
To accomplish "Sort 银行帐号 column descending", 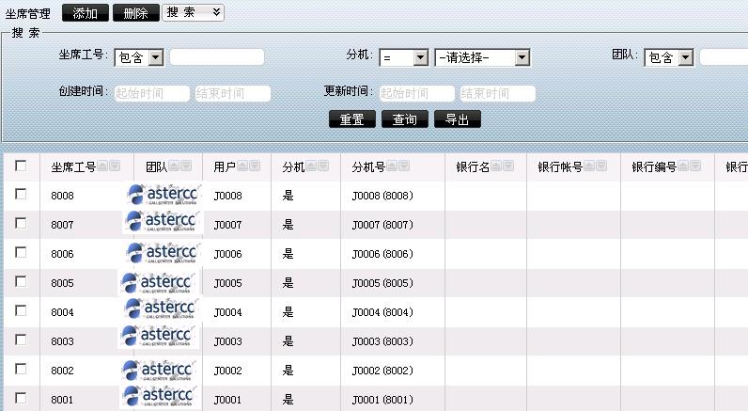I will tap(601, 166).
